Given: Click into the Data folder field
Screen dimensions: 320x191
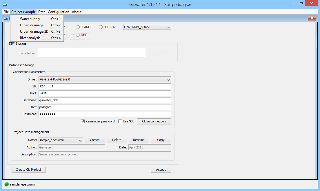Looking at the screenshot, I should pyautogui.click(x=91, y=53).
